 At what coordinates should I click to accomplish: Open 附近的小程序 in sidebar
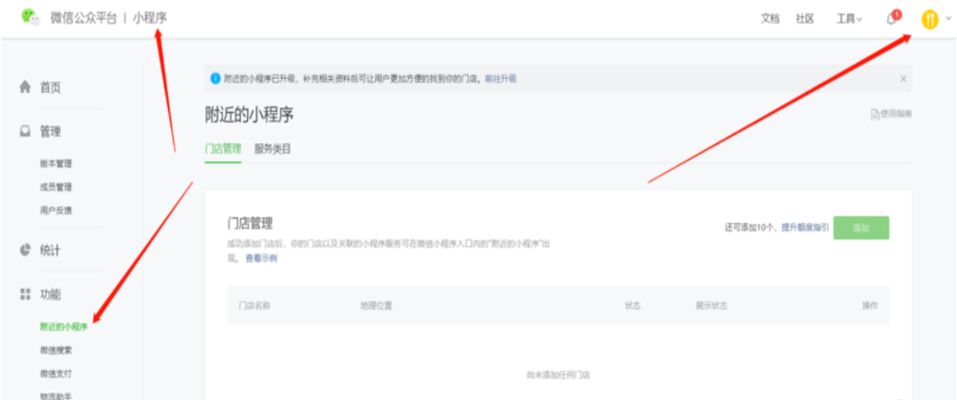coord(64,328)
